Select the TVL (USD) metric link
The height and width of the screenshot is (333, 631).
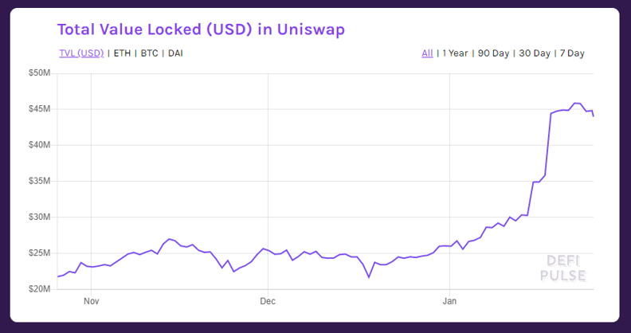81,53
